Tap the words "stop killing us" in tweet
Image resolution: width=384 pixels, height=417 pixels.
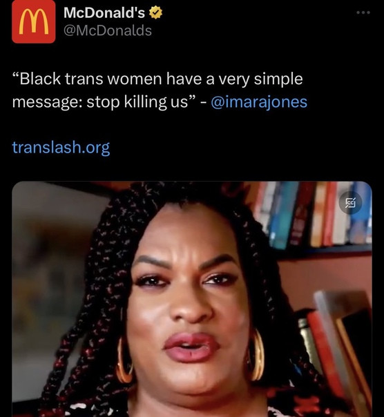[137, 102]
